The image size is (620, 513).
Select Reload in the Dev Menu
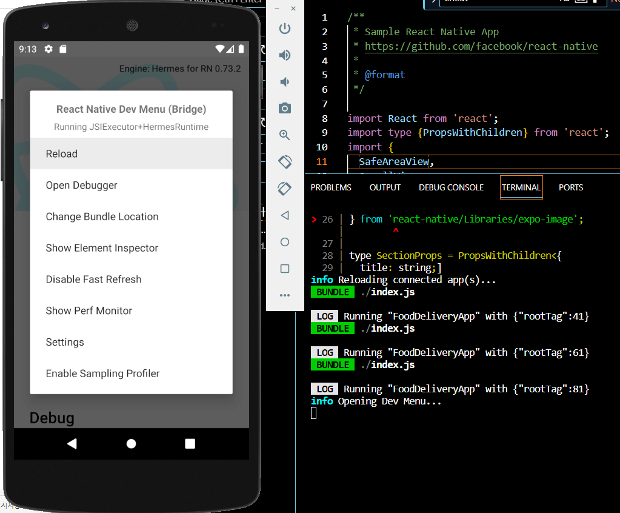pos(132,153)
